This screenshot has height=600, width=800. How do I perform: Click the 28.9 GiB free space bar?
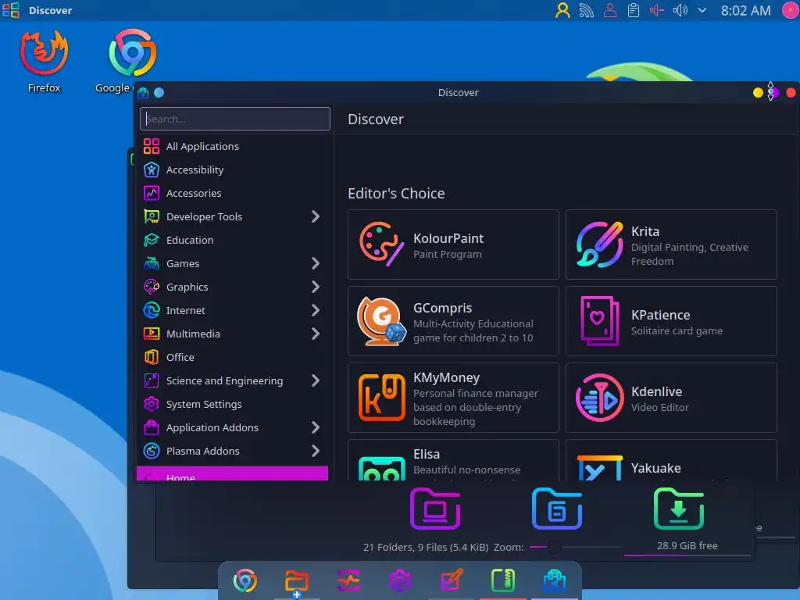(687, 548)
